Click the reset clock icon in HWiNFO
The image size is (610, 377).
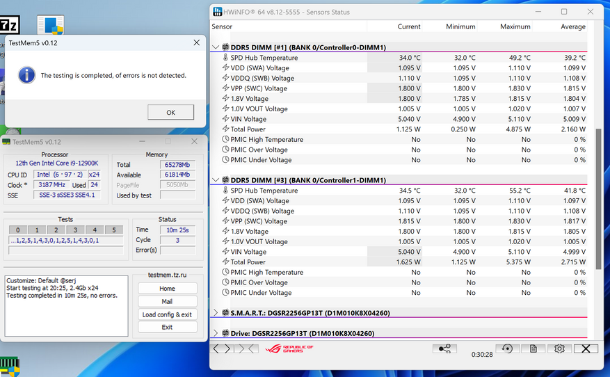pyautogui.click(x=508, y=348)
